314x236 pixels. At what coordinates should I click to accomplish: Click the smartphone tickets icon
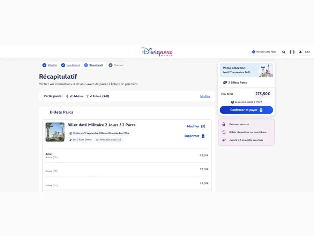point(224,132)
